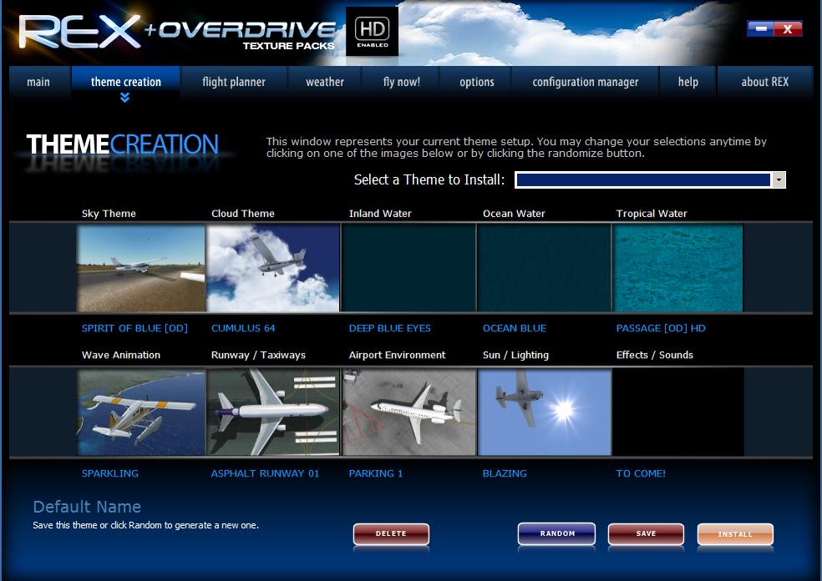Image resolution: width=822 pixels, height=581 pixels.
Task: Choose the Sun / Lighting thumbnail
Action: point(544,412)
